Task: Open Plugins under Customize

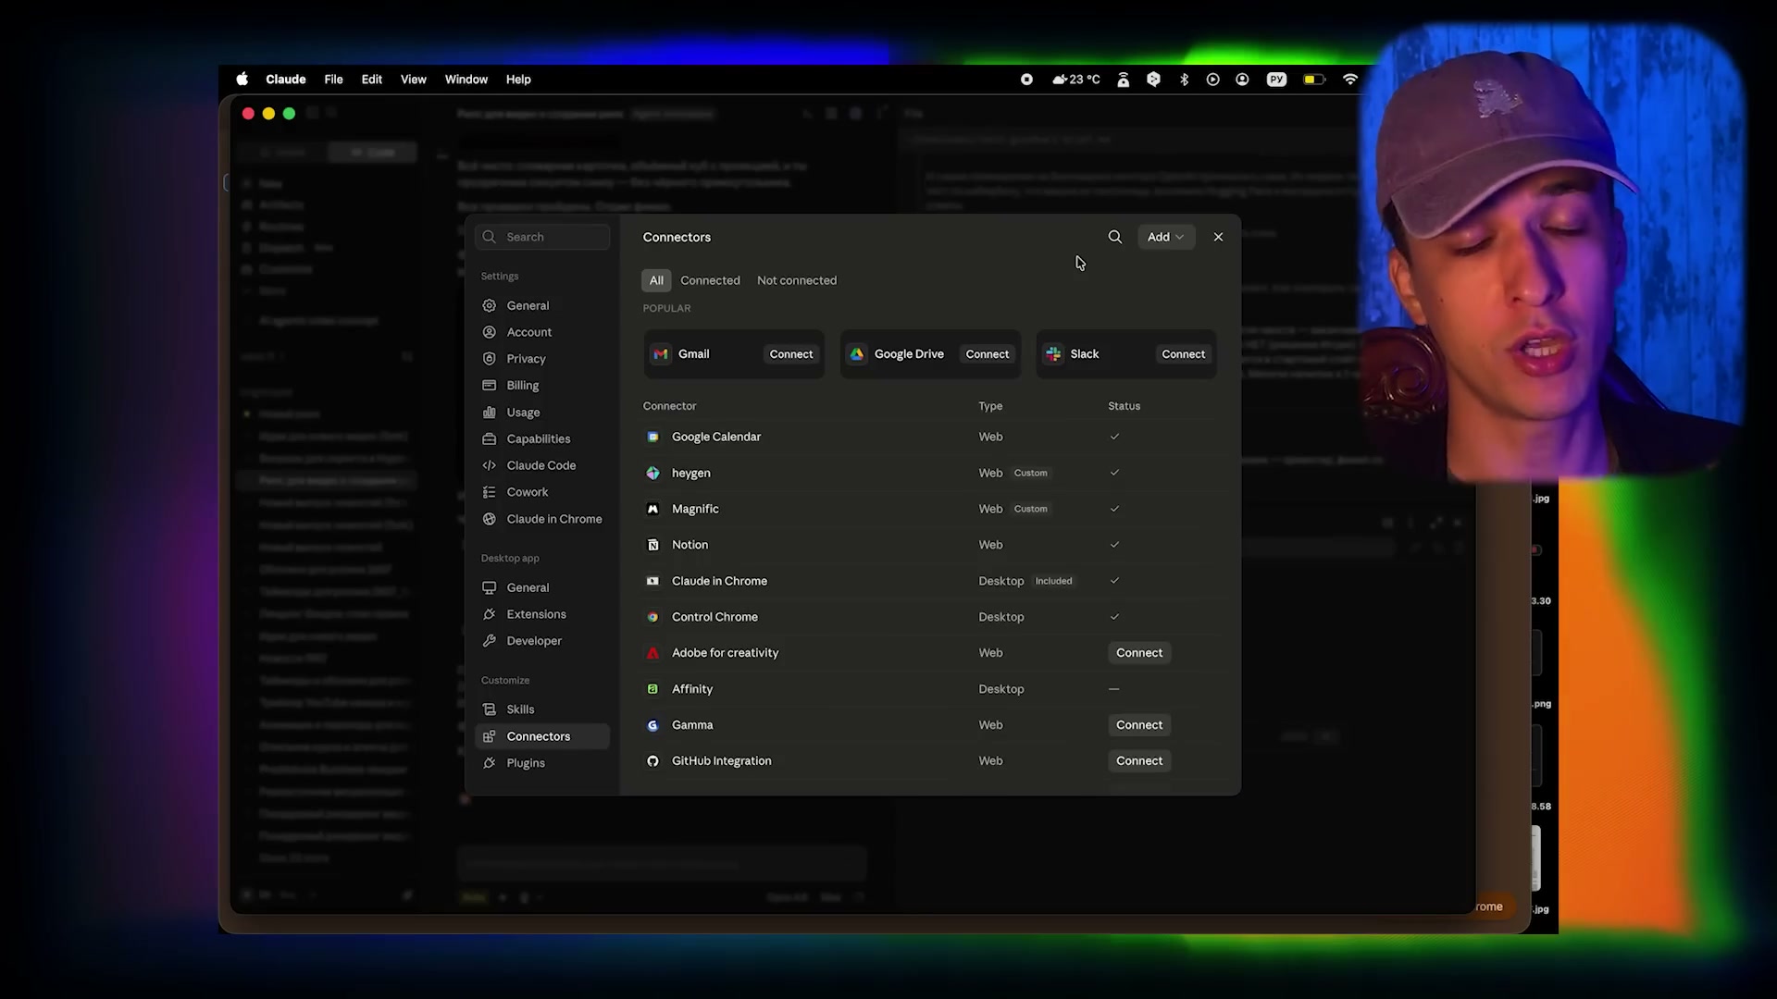Action: 542,763
